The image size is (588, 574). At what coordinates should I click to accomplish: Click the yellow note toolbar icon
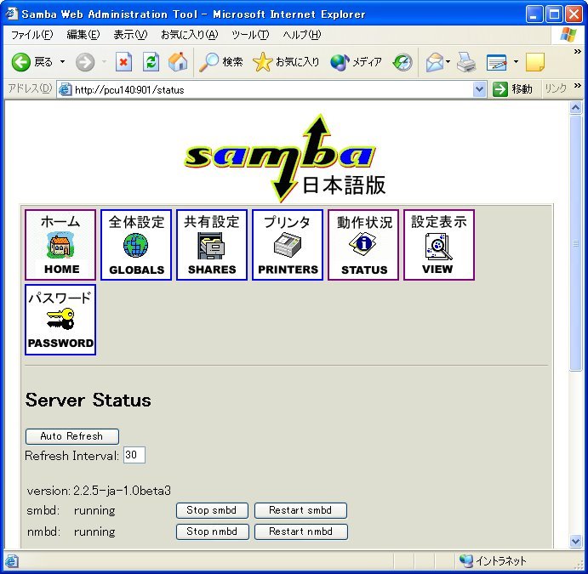(535, 62)
